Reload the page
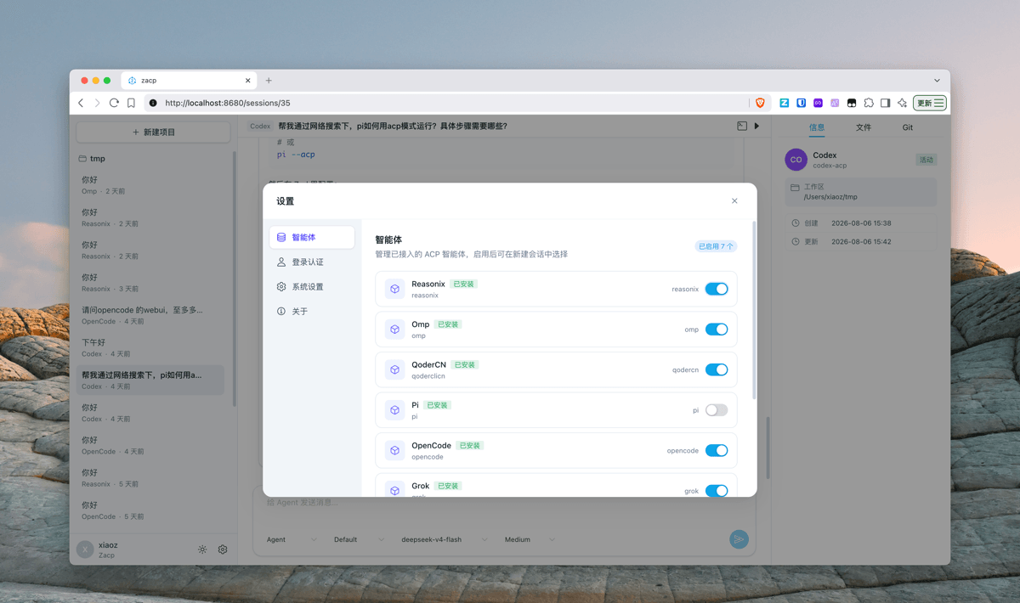This screenshot has width=1020, height=603. (x=114, y=103)
